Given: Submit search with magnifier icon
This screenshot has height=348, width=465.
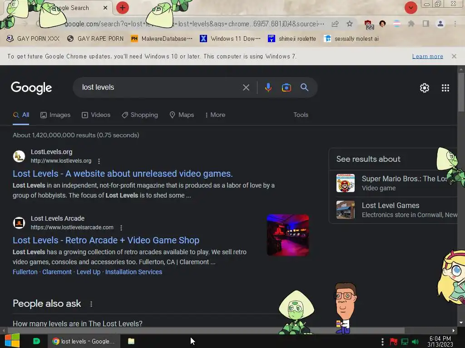Looking at the screenshot, I should (x=304, y=87).
